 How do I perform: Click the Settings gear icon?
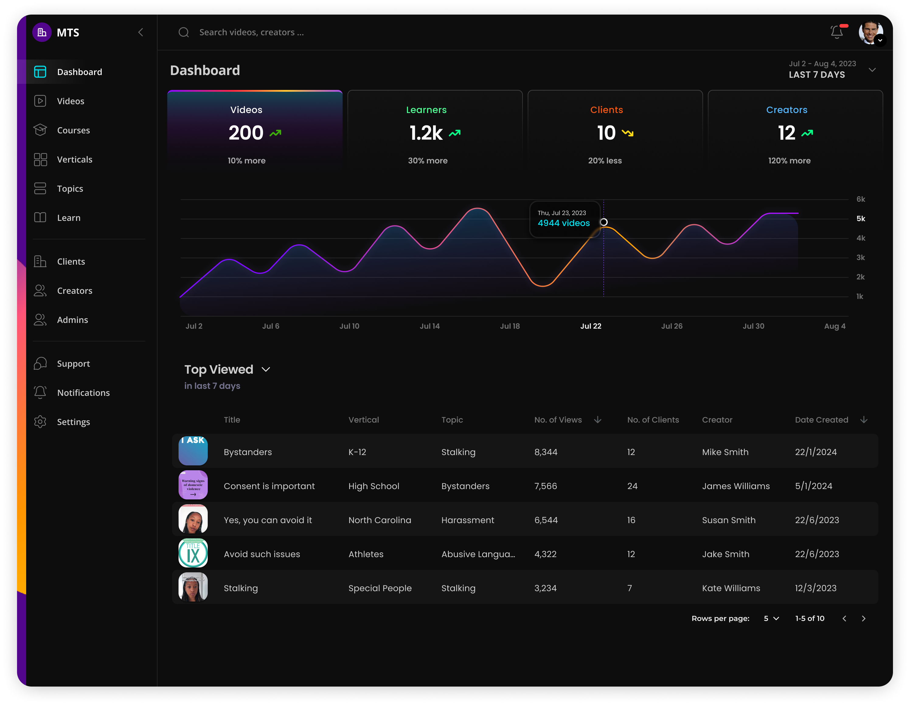[40, 422]
